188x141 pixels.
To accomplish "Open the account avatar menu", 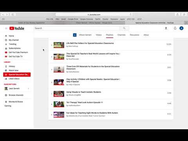I will click(181, 28).
